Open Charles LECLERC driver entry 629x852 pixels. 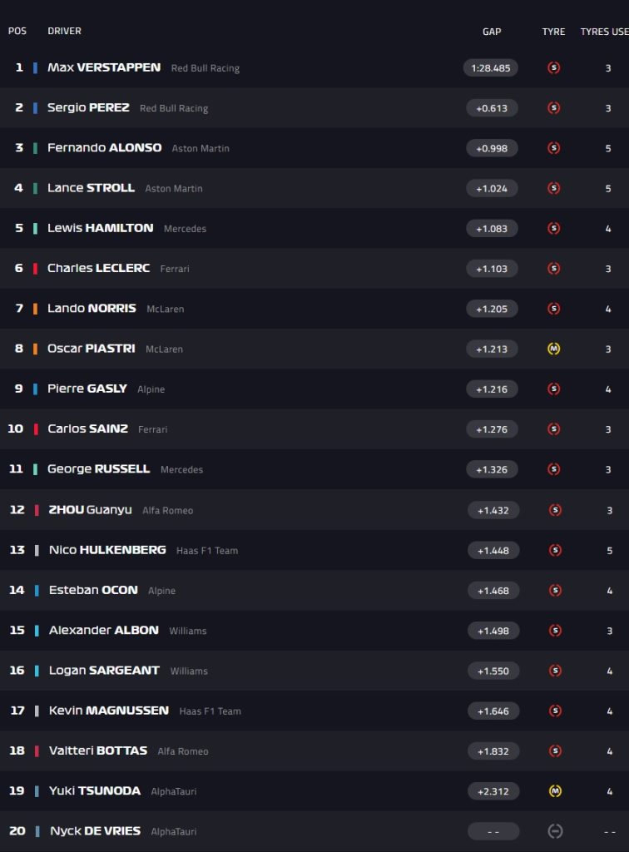pos(98,268)
